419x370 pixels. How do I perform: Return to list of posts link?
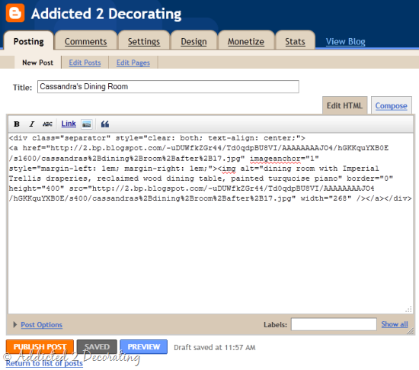pos(44,363)
